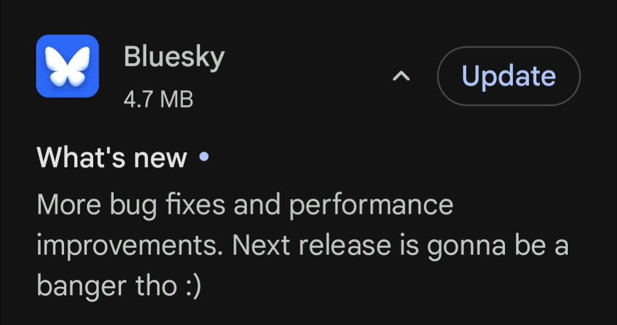
Task: Tap the Bluesky butterfly app icon
Action: point(67,66)
